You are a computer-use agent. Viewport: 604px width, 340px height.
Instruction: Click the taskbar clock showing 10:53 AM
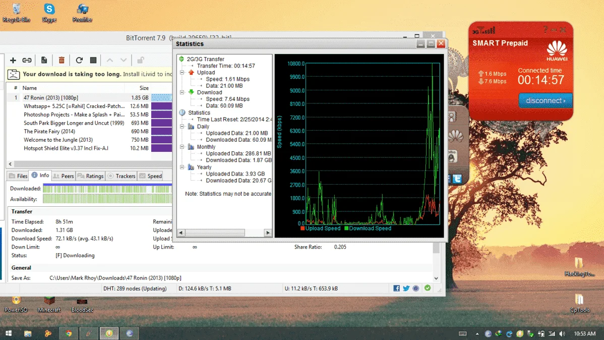tap(585, 333)
